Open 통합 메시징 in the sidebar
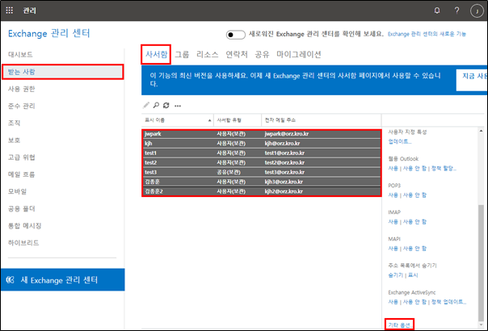Screen dimensions: 488x331 (25, 226)
